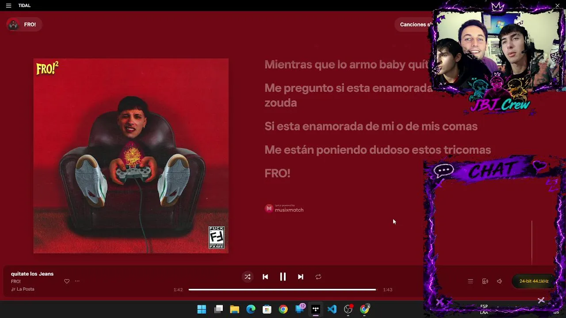This screenshot has width=566, height=318.
Task: Open FRO! artist link under song title
Action: (16, 281)
